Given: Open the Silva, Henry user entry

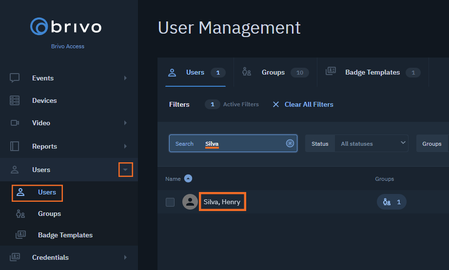Looking at the screenshot, I should [222, 202].
